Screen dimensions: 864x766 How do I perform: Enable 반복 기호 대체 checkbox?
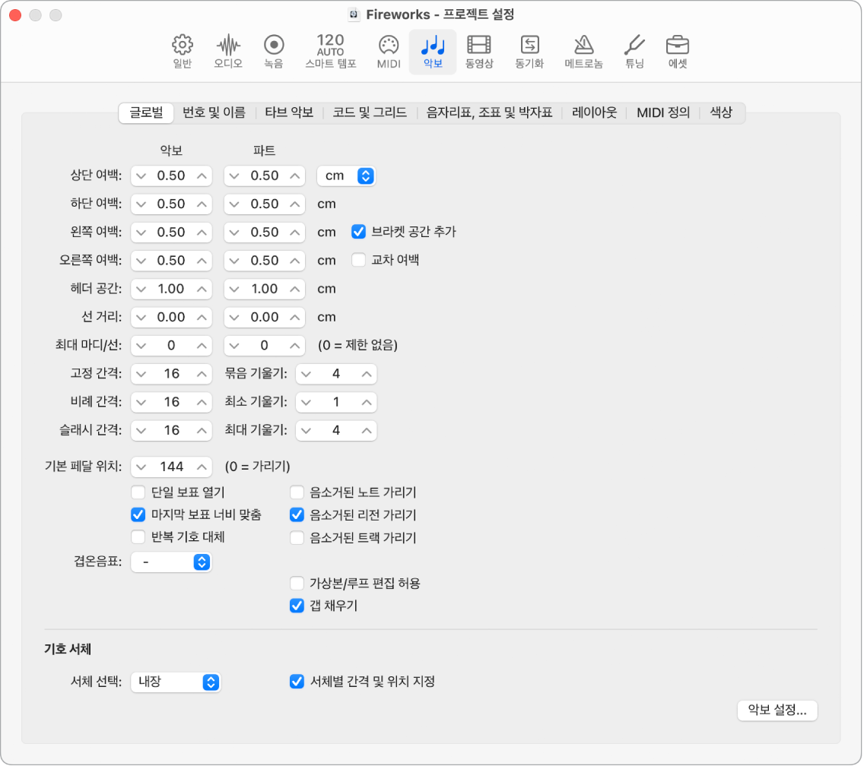pyautogui.click(x=138, y=537)
